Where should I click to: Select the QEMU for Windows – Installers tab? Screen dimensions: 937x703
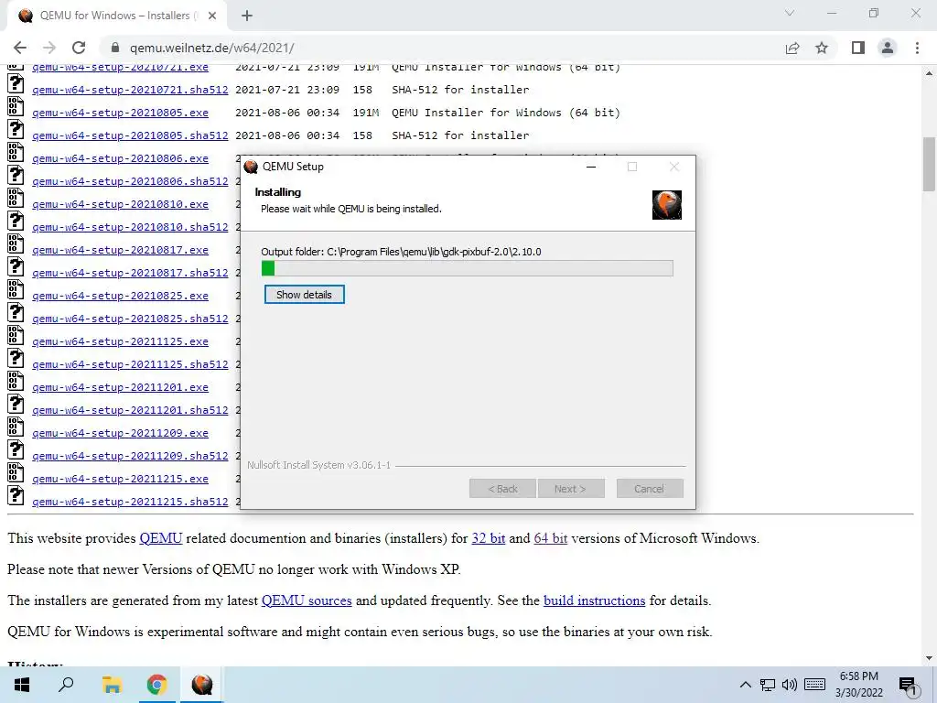click(x=116, y=16)
